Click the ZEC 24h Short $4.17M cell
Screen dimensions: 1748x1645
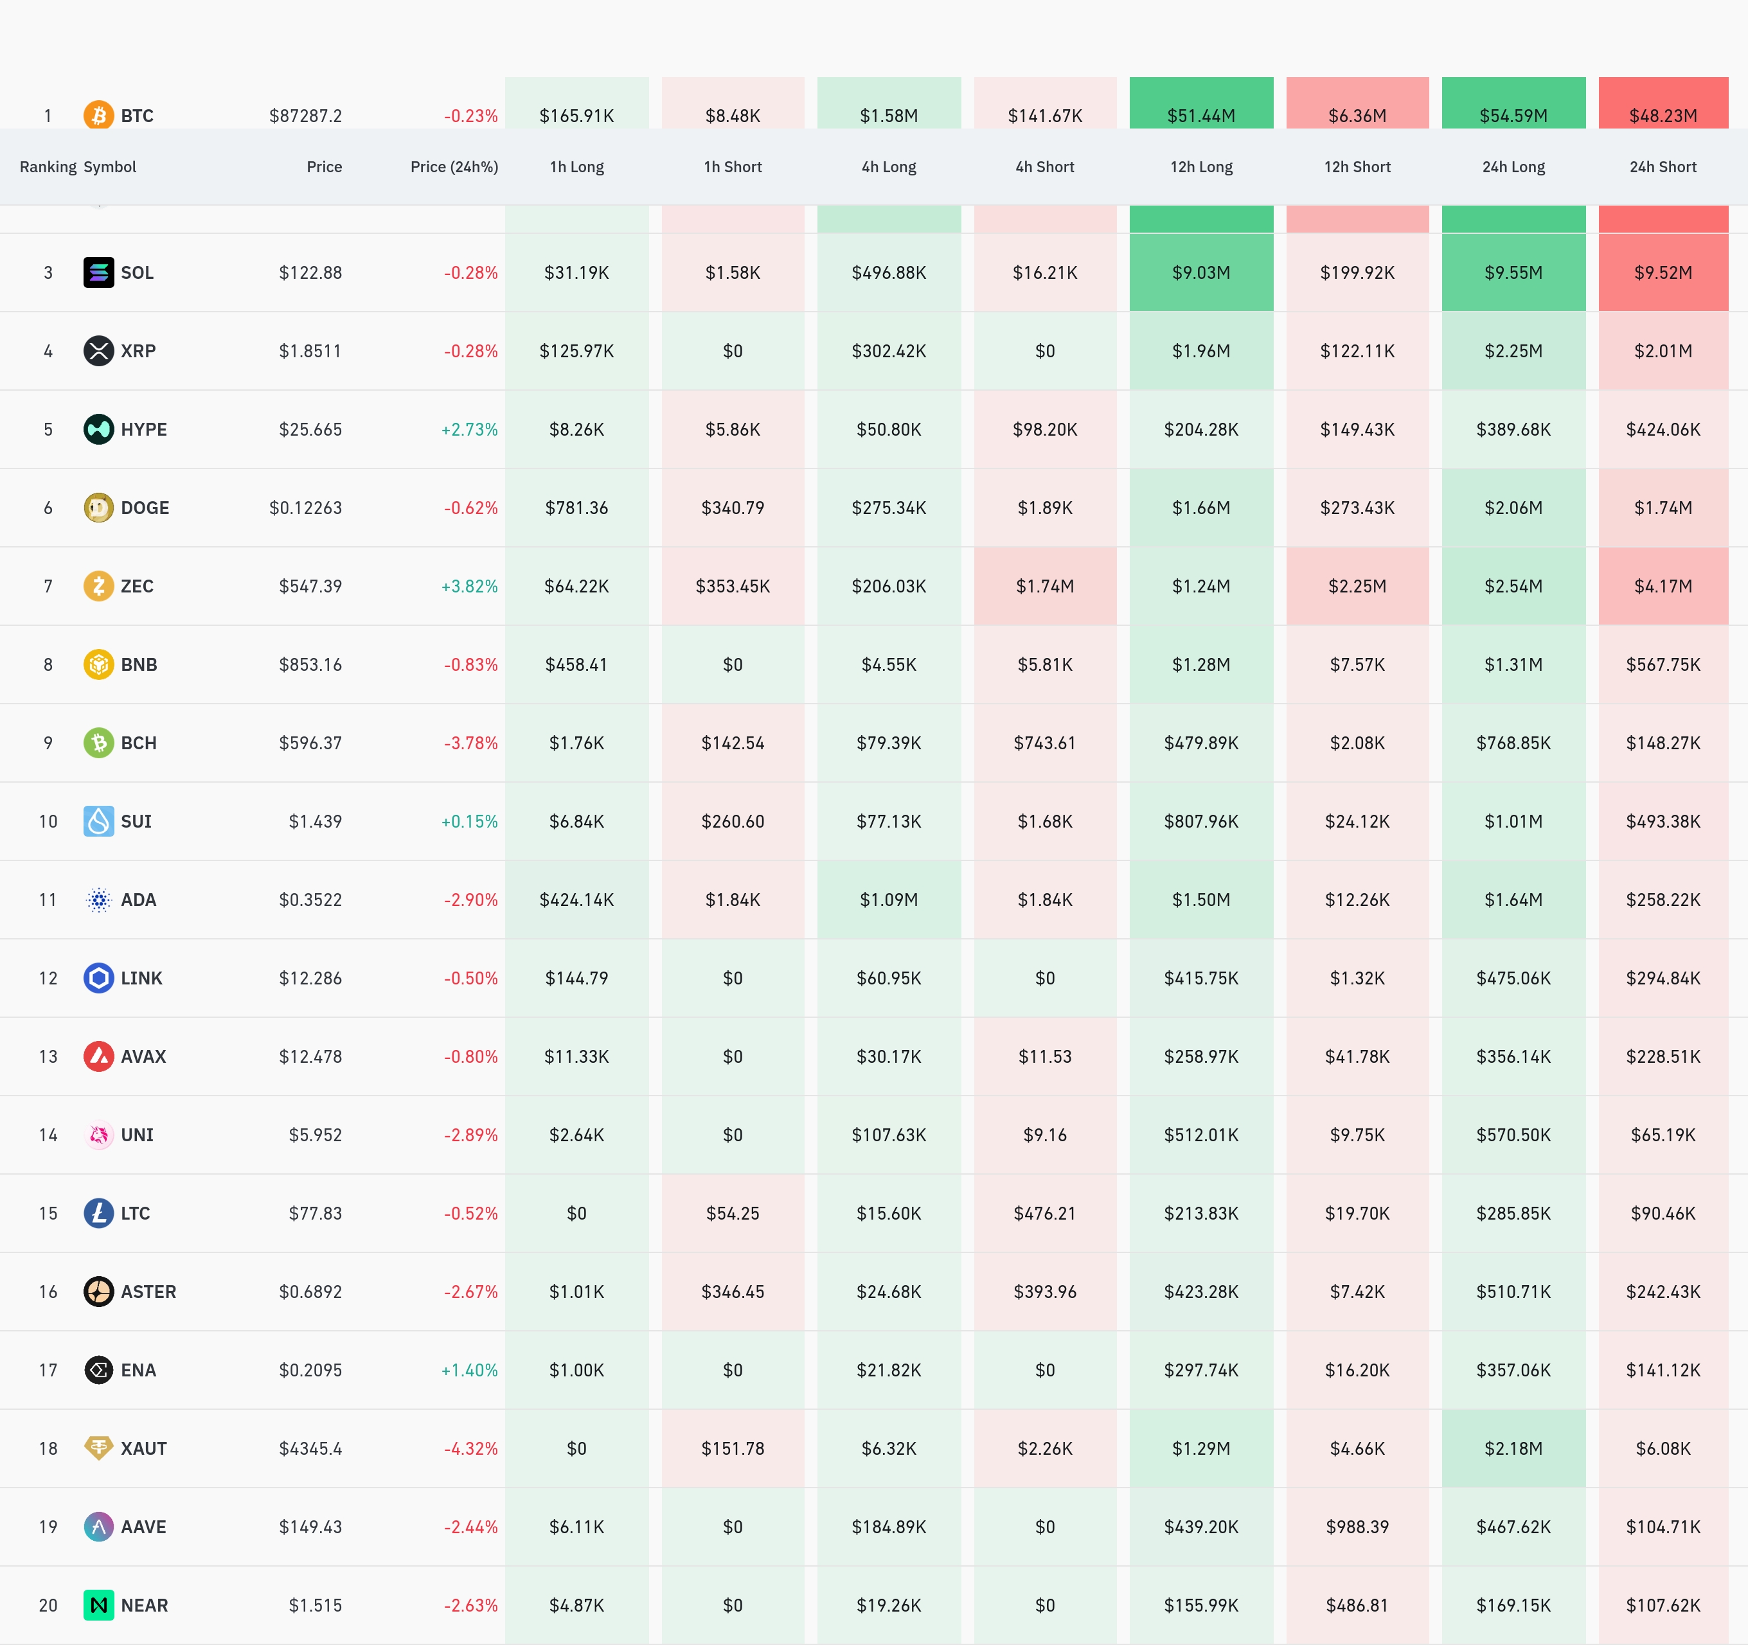pos(1662,587)
